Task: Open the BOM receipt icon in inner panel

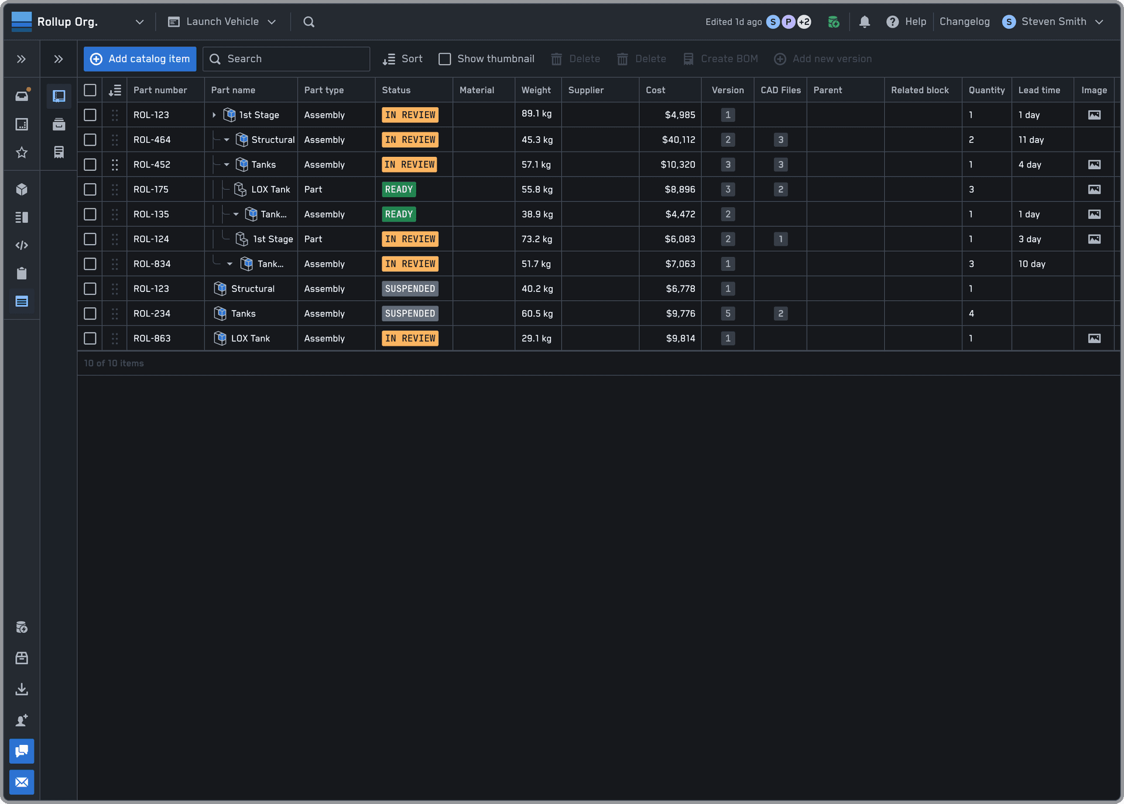Action: [x=59, y=152]
